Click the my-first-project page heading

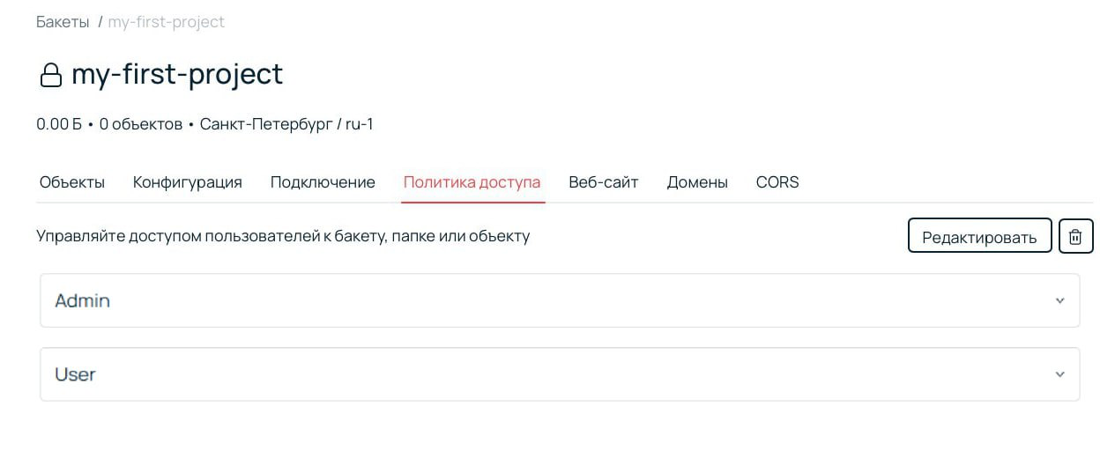point(177,74)
